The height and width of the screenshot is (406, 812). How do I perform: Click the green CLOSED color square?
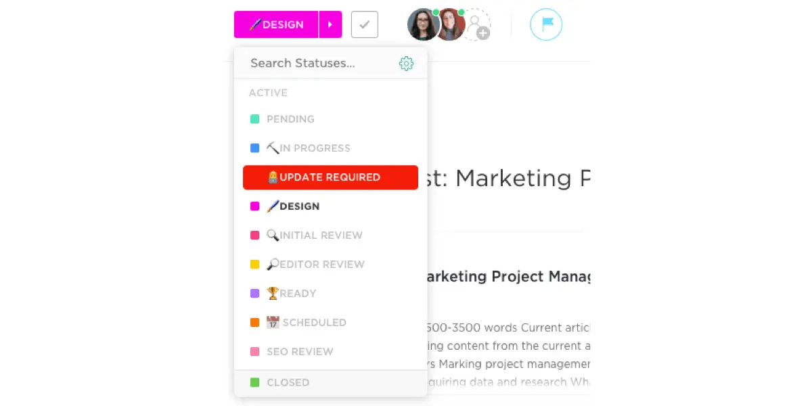(x=255, y=382)
